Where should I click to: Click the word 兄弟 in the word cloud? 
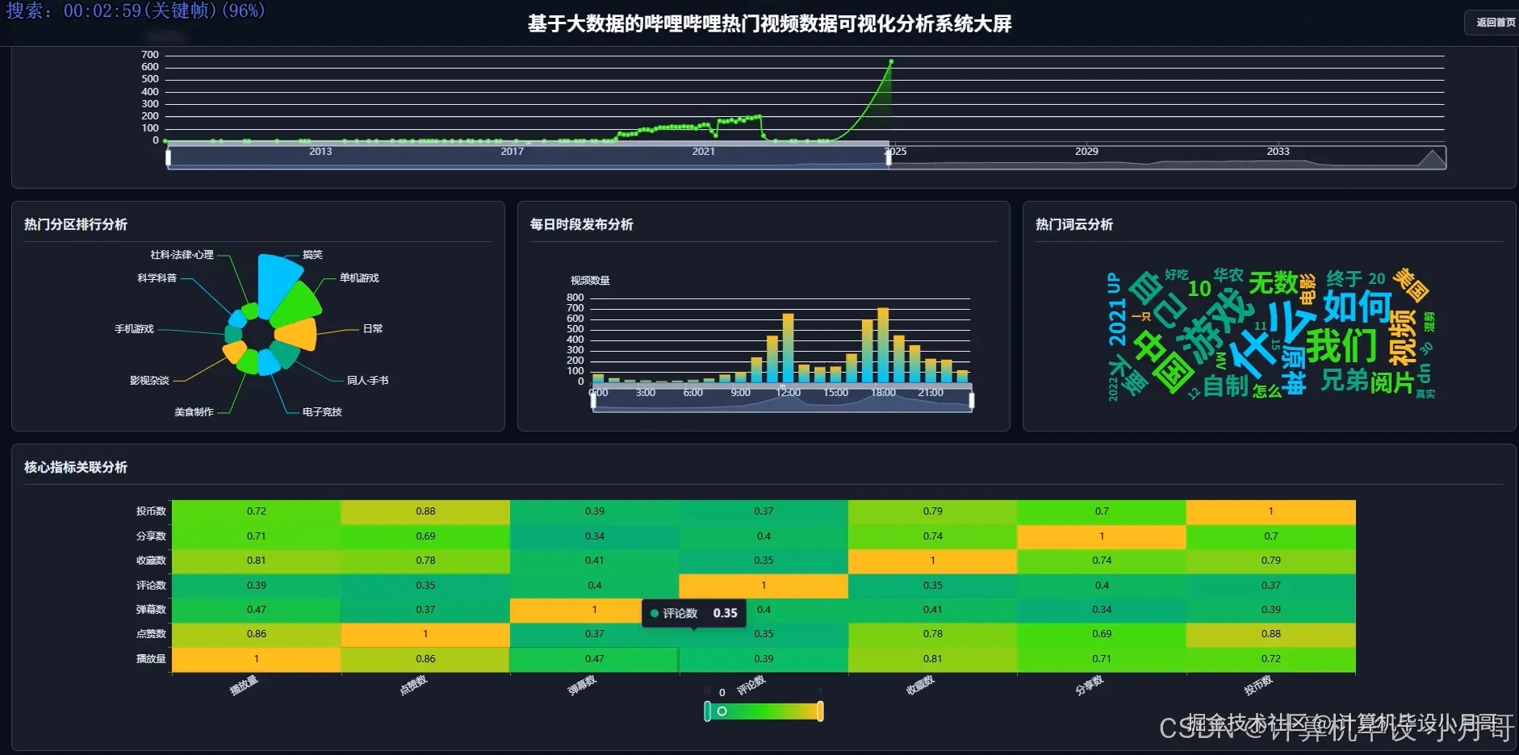pyautogui.click(x=1344, y=380)
